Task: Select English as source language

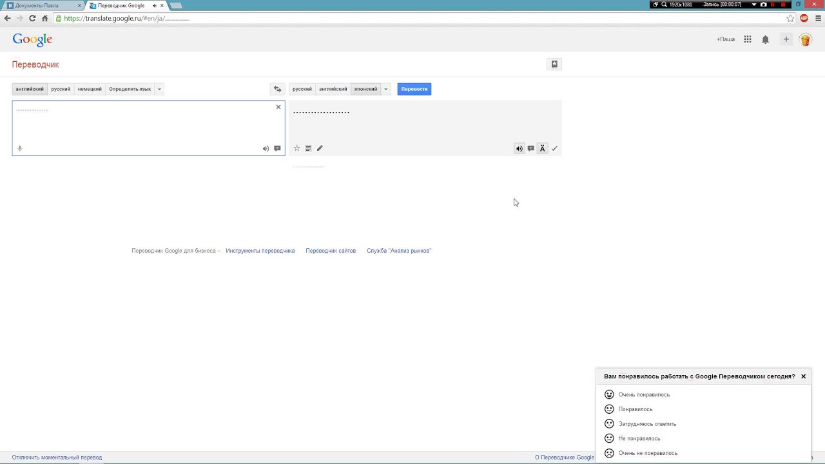Action: click(x=30, y=89)
